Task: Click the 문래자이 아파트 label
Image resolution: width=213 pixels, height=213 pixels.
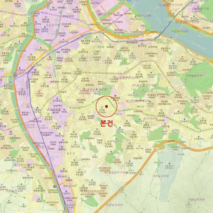Action: tap(62, 34)
